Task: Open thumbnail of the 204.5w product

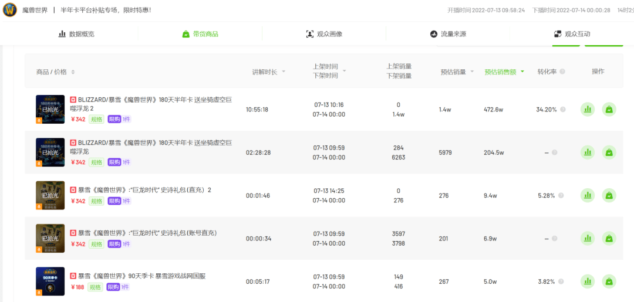Action: [50, 152]
